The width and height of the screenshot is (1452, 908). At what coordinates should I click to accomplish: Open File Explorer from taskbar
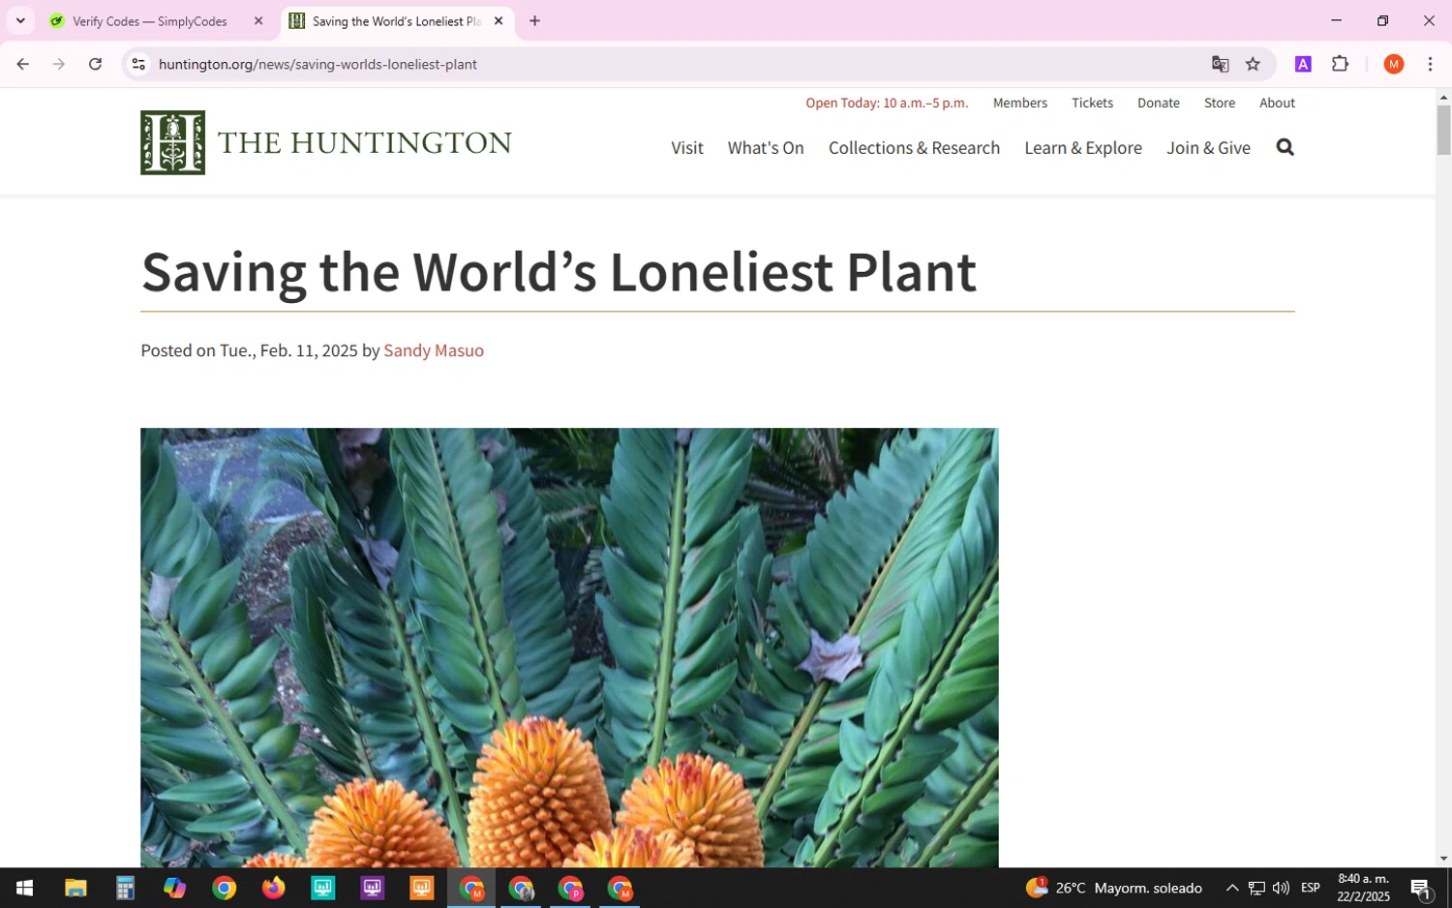pyautogui.click(x=76, y=888)
